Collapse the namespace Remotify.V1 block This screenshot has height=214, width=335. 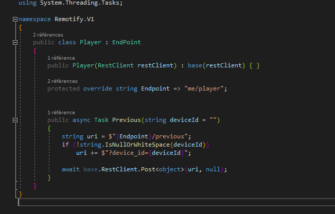click(15, 20)
